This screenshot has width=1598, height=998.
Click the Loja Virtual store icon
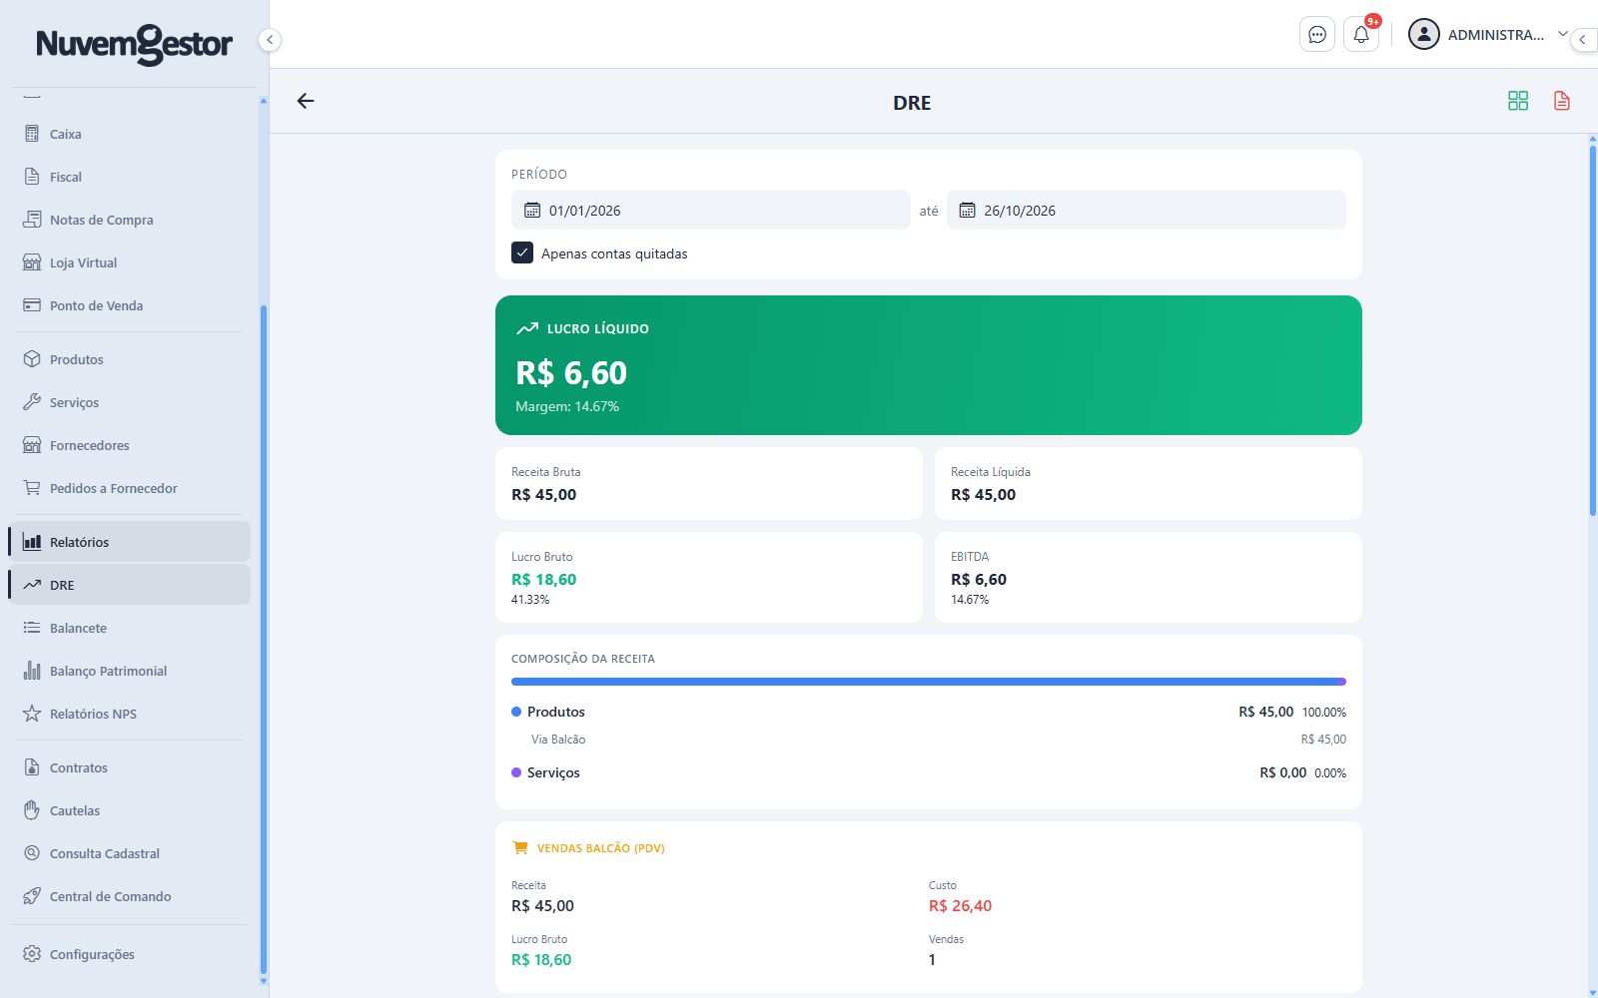click(x=32, y=262)
